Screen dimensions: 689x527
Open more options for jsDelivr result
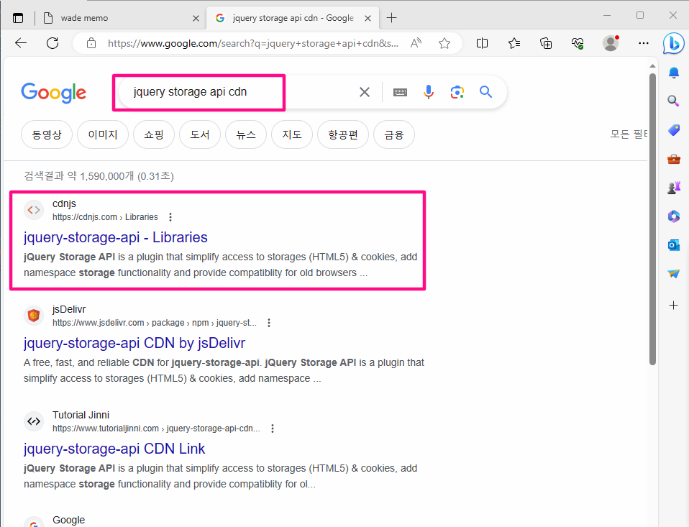(269, 323)
